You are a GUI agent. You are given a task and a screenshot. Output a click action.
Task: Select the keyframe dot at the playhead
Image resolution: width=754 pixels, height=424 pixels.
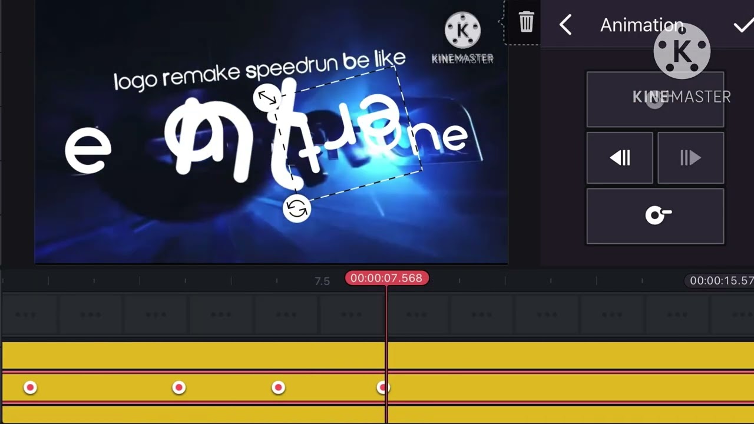click(x=383, y=387)
